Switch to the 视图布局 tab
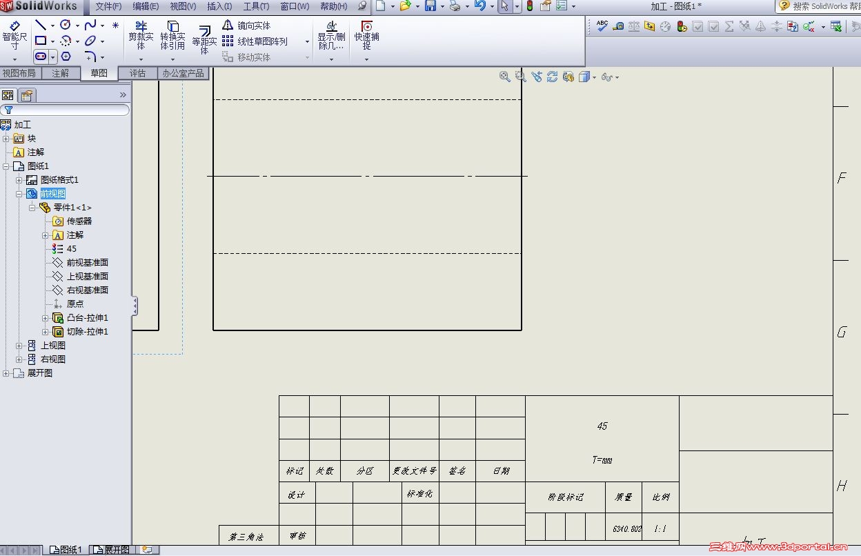Viewport: 861px width, 556px height. click(x=19, y=73)
